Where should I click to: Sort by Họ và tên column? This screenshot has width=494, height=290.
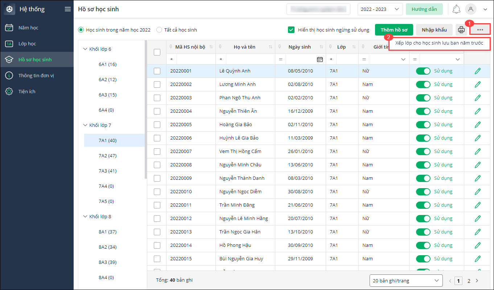[270, 47]
